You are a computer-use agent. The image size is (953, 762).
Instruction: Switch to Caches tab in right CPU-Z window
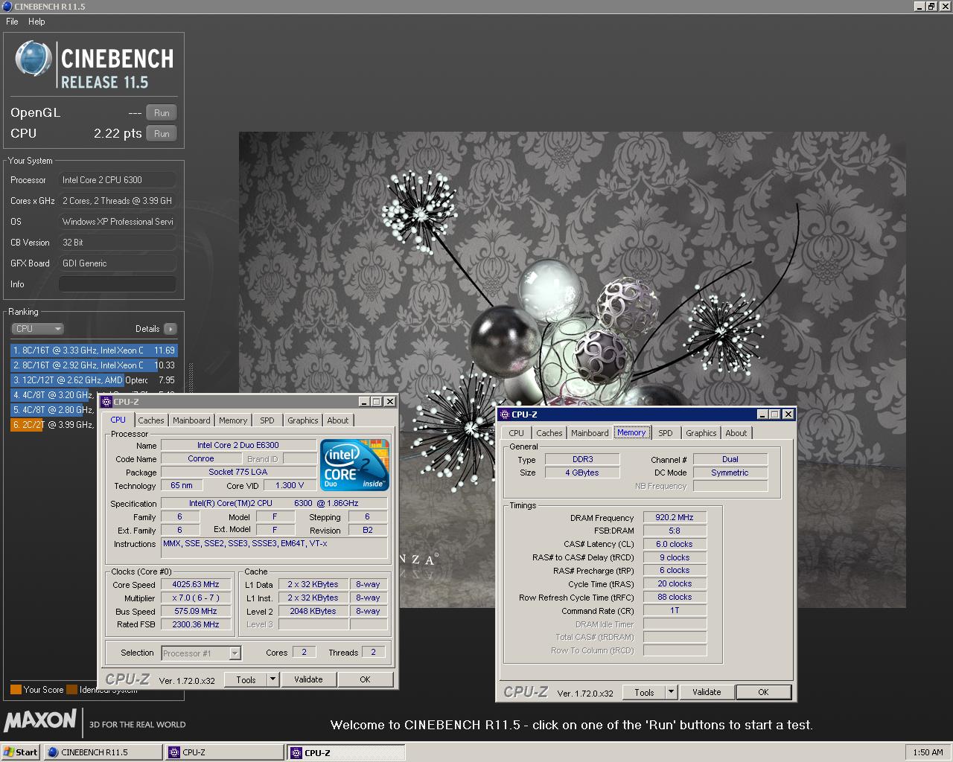pyautogui.click(x=549, y=433)
